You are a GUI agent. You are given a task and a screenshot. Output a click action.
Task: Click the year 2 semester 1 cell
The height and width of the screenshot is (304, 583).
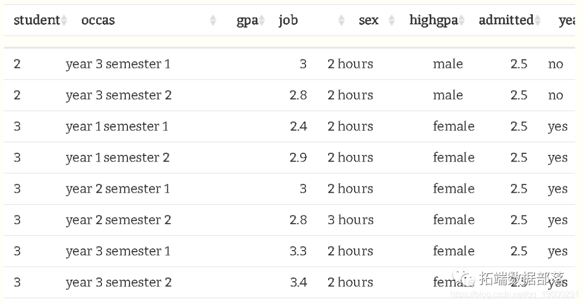(x=118, y=189)
